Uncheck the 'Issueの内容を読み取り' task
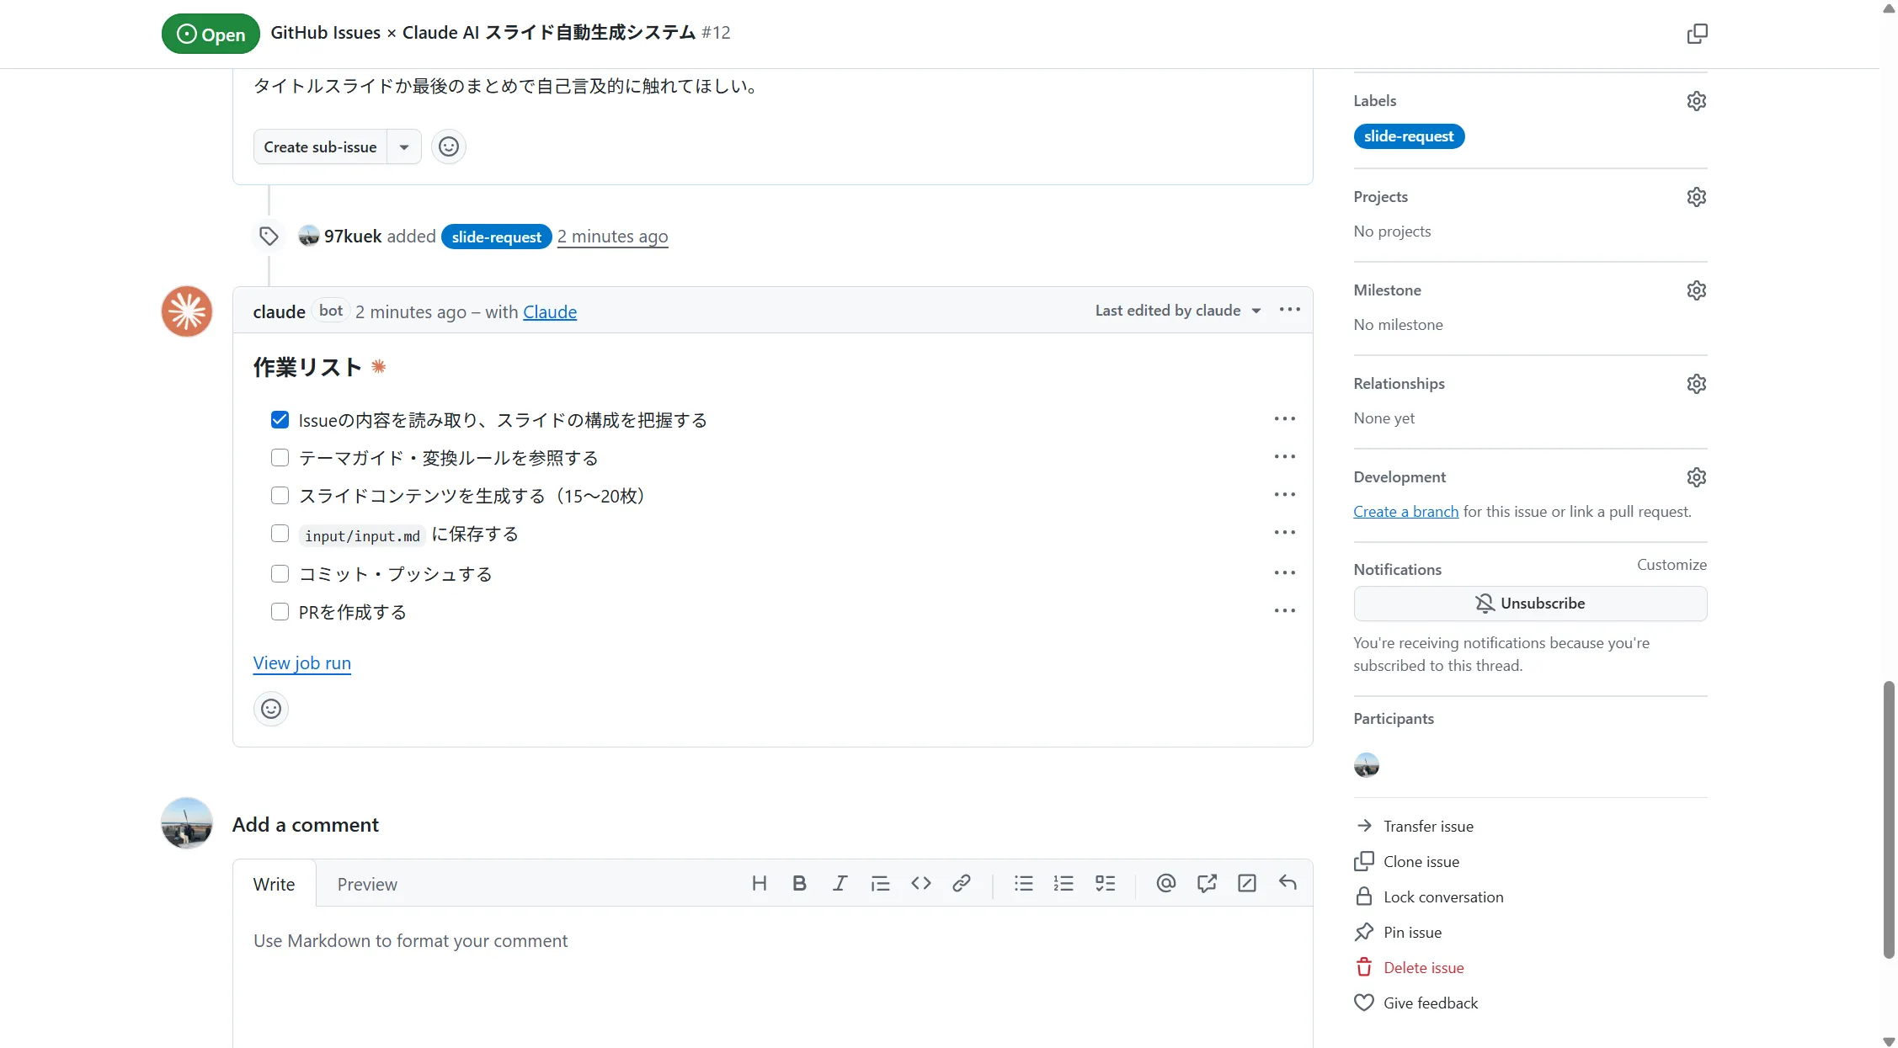Screen dimensions: 1898x1048 (x=280, y=420)
